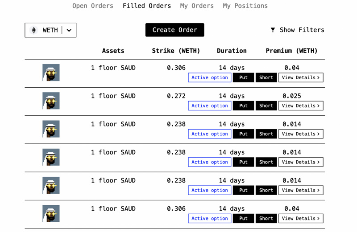Click the Short tag in third row

(x=266, y=134)
